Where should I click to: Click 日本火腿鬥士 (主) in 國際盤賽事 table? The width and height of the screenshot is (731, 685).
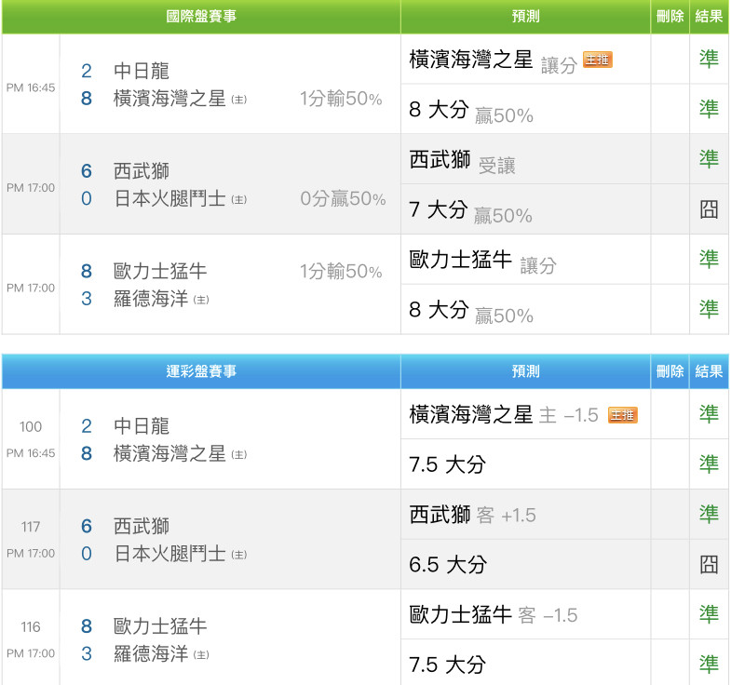pyautogui.click(x=181, y=199)
